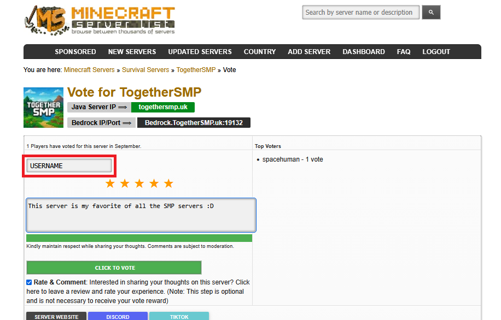Open Updated Servers in navigation
501x320 pixels.
pyautogui.click(x=200, y=52)
